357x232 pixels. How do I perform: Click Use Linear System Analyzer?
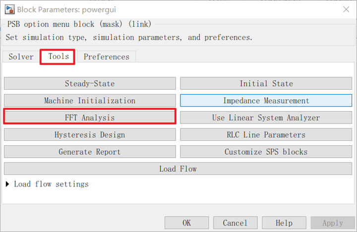[266, 118]
